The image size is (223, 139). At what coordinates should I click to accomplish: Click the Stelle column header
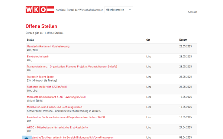coord(30,40)
